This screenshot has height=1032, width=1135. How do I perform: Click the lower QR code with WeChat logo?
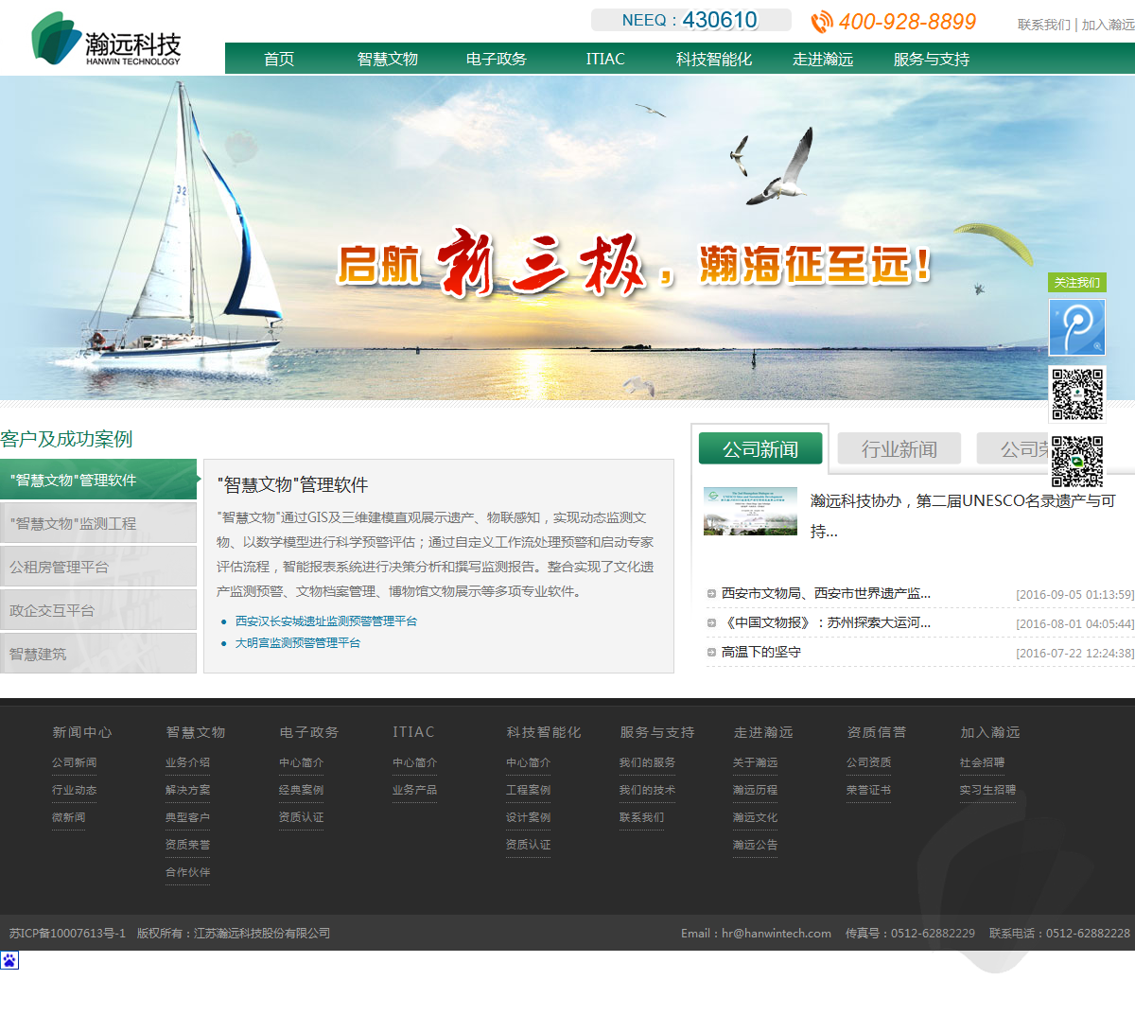tap(1077, 462)
